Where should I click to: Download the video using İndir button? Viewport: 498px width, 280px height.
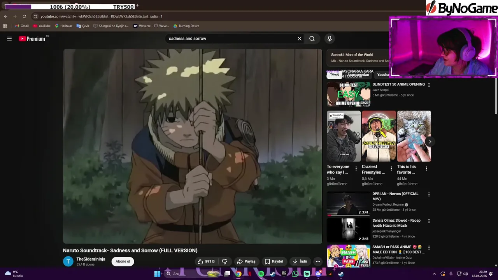click(x=300, y=261)
